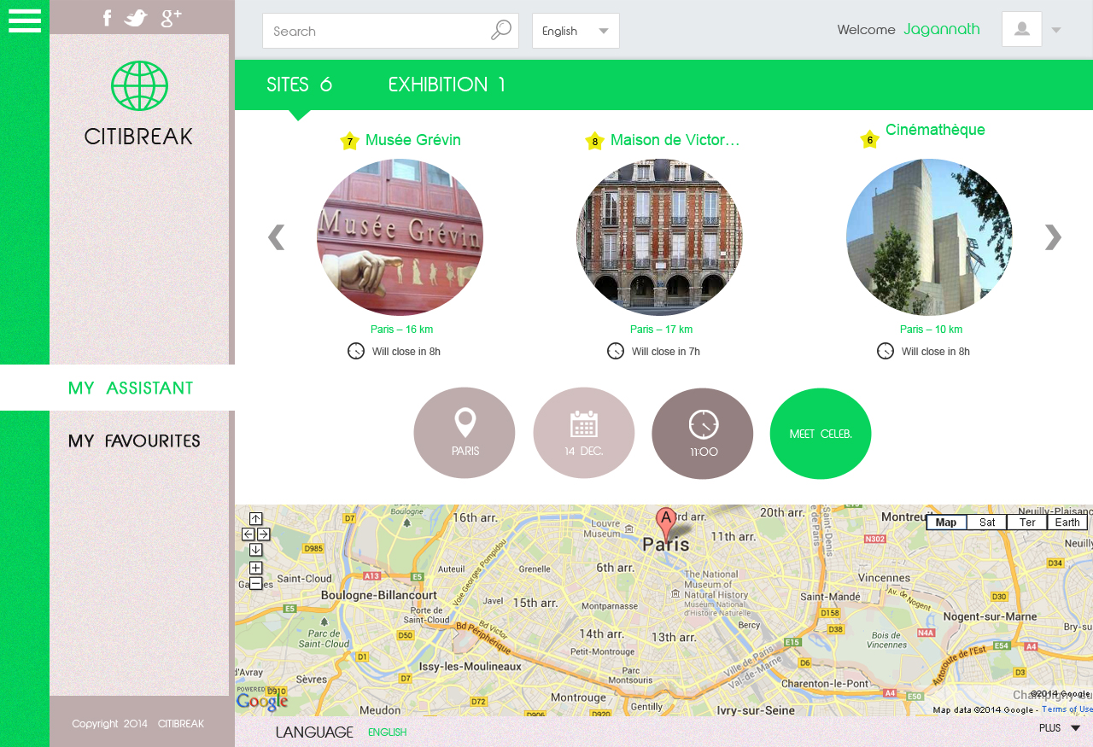
Task: Show next sites with right arrow
Action: (x=1053, y=237)
